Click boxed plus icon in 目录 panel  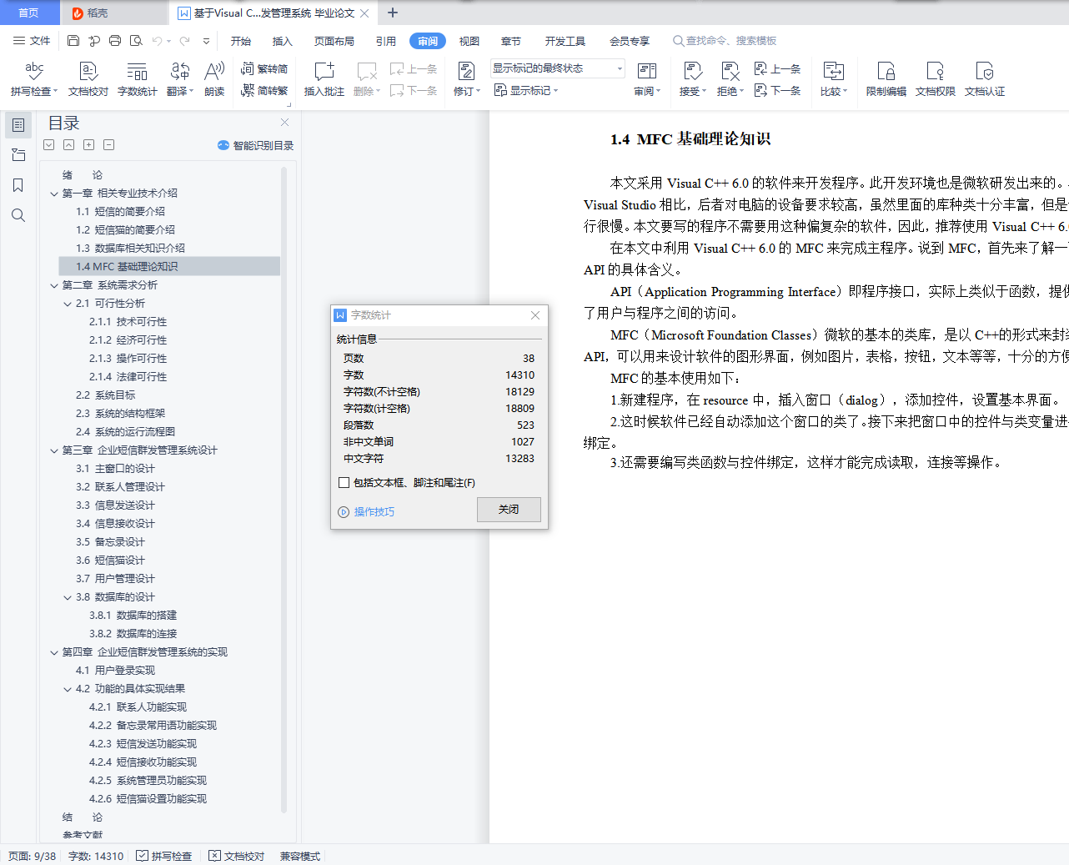click(x=88, y=144)
